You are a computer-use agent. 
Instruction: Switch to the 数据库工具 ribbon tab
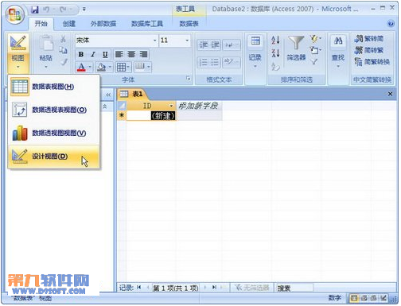coord(147,24)
